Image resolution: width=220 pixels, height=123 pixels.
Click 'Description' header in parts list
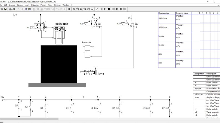tap(211, 74)
